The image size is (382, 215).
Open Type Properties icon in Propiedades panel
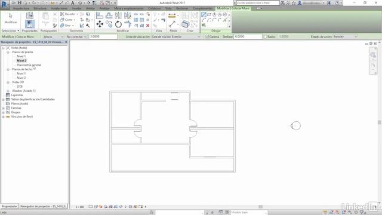(29, 15)
